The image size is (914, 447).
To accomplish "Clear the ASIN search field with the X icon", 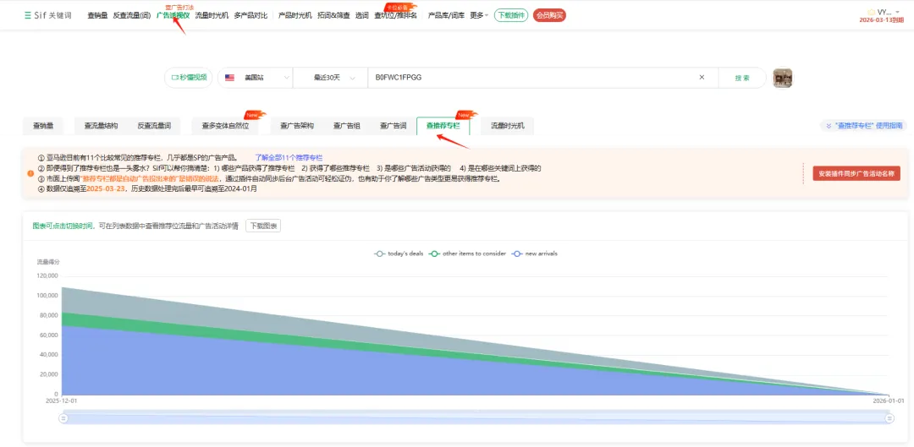I will click(702, 78).
